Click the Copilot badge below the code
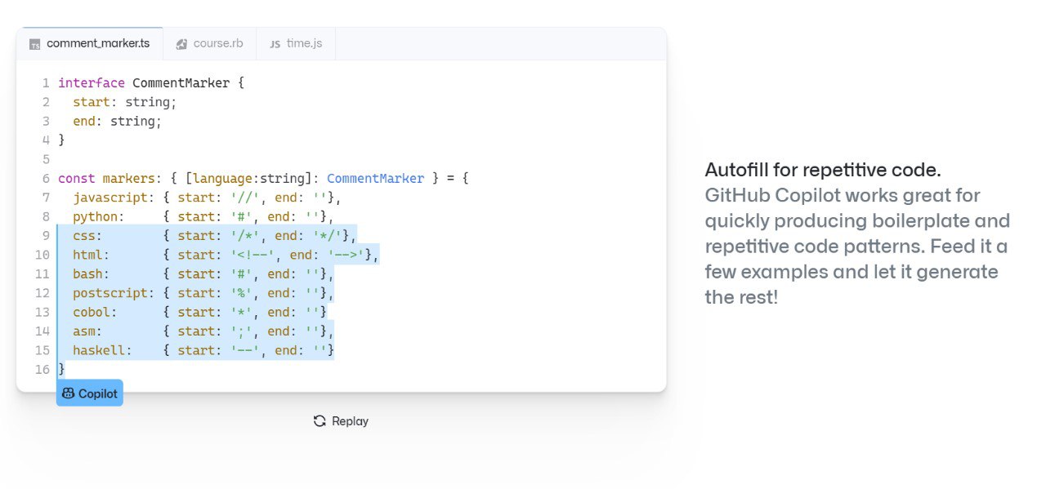This screenshot has width=1046, height=489. [x=90, y=393]
